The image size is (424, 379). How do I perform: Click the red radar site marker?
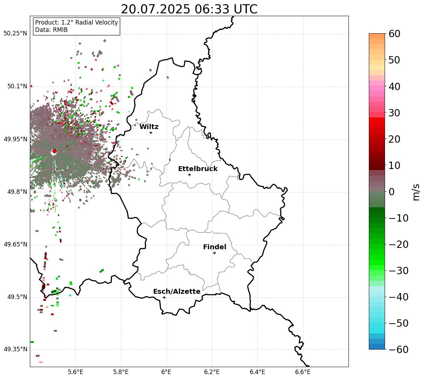point(54,151)
